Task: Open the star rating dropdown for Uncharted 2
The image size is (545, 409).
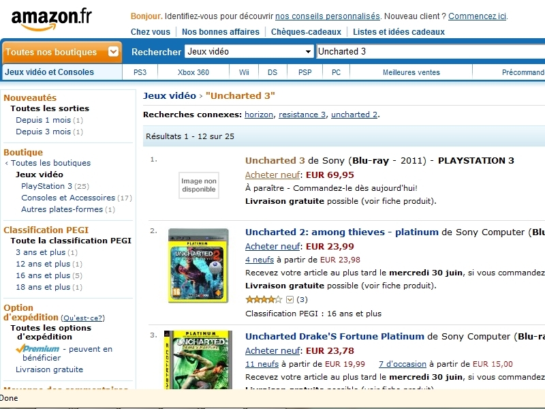Action: [290, 299]
